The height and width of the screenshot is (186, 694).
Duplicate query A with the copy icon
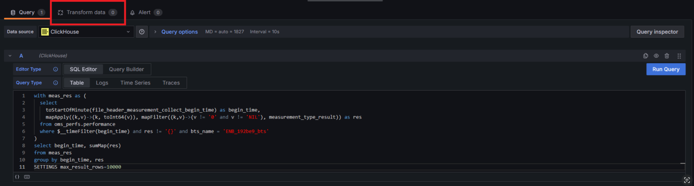(x=645, y=56)
